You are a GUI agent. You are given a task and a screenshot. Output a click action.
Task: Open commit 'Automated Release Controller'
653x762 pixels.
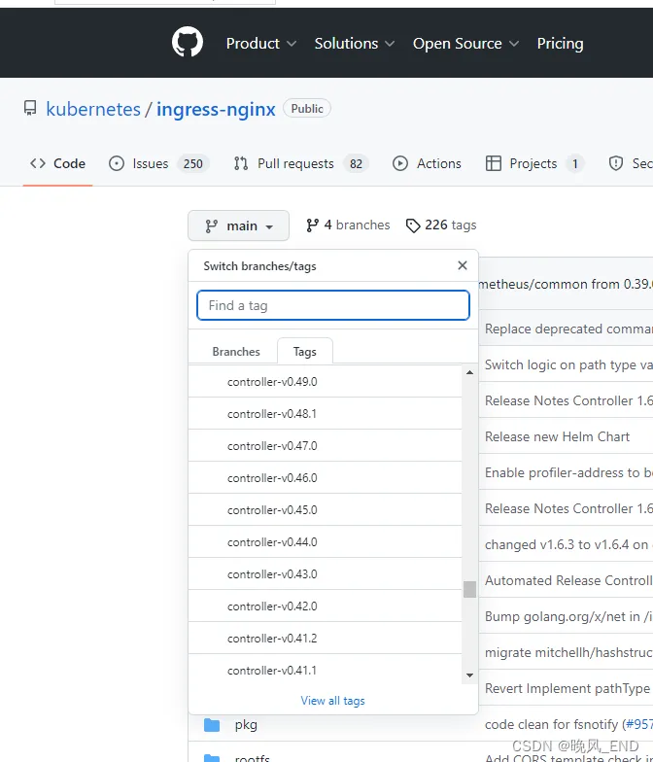tap(568, 580)
